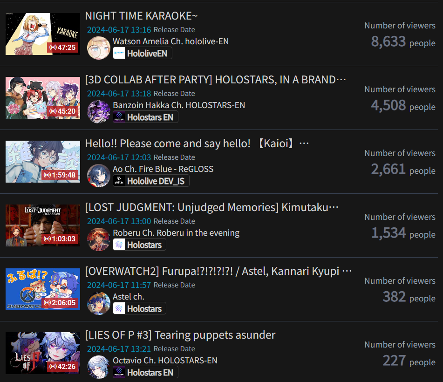Select Holostars EN tag under Banzoin Hakka
The height and width of the screenshot is (382, 443).
[x=145, y=117]
